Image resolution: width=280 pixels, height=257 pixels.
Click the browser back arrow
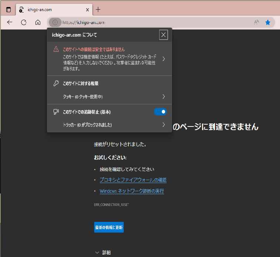[x=10, y=22]
